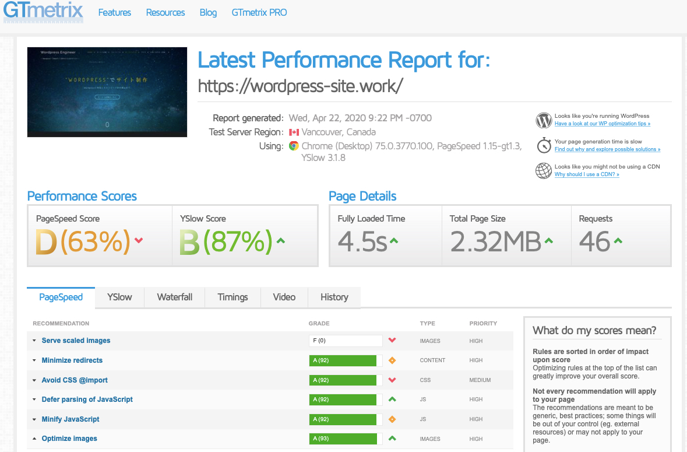Screen dimensions: 687x452
Task: Click the MEDIUM priority in Avoid CSS @import row
Action: click(480, 380)
